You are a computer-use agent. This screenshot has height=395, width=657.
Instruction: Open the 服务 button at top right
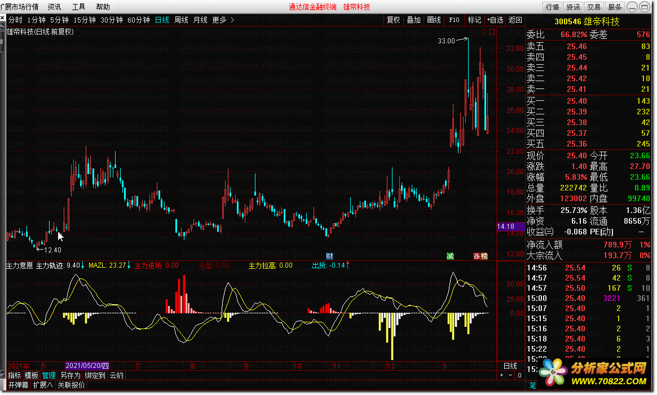coord(615,7)
